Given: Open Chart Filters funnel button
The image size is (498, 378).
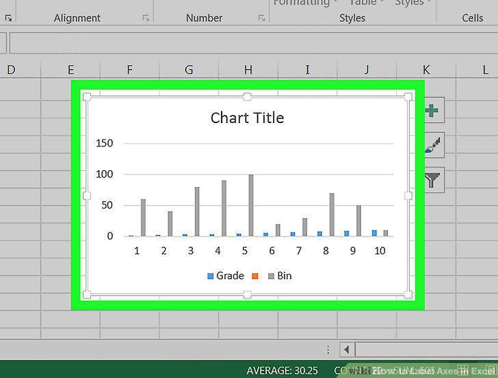Looking at the screenshot, I should 434,180.
